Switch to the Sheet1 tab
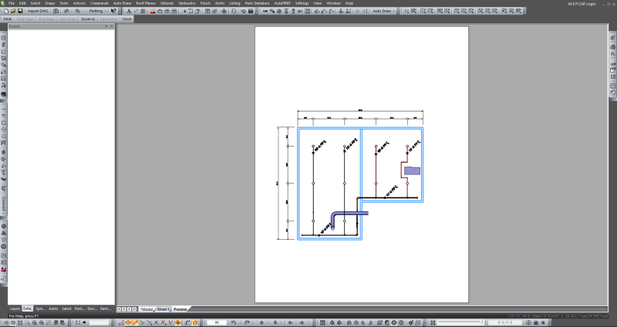This screenshot has width=617, height=327. point(163,309)
